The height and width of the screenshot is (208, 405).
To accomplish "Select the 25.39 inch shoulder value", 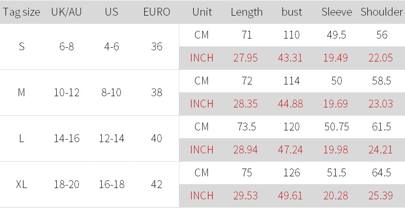I will pos(381,196).
